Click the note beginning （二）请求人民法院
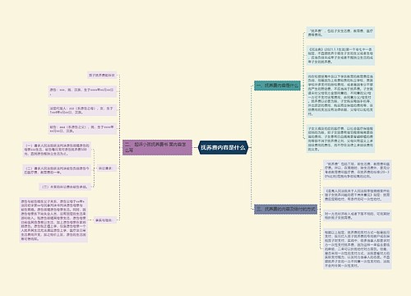The height and width of the screenshot is (296, 411). click(x=57, y=170)
